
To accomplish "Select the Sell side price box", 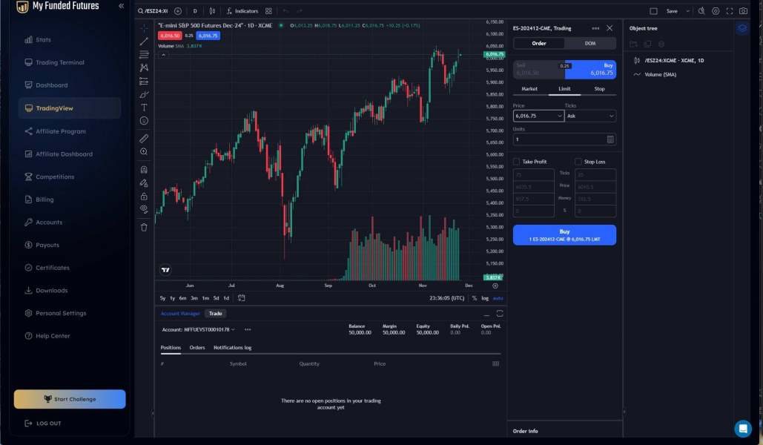I will pyautogui.click(x=538, y=70).
